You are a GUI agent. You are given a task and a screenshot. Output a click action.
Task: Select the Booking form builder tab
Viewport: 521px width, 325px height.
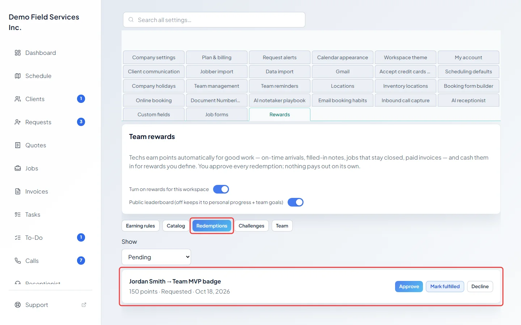pos(469,86)
